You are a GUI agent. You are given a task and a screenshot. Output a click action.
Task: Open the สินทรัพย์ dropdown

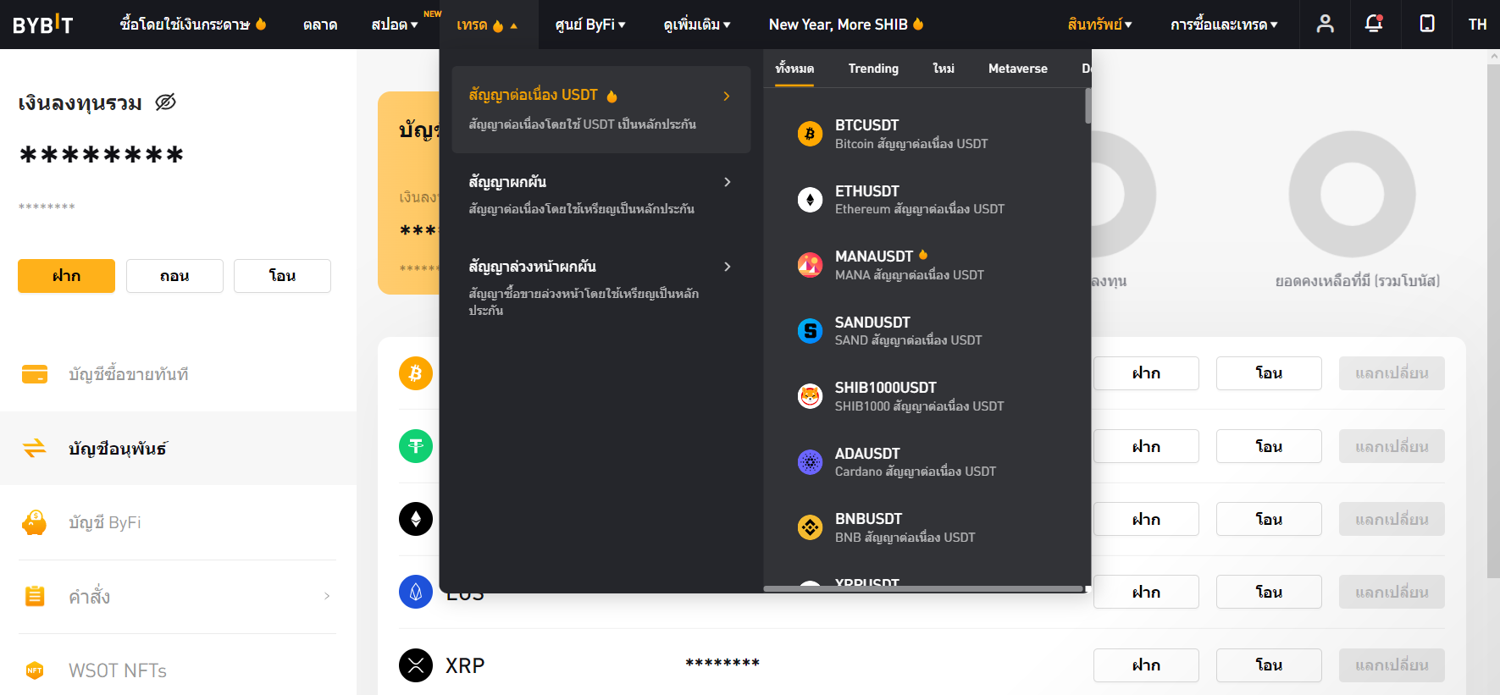pos(1100,25)
